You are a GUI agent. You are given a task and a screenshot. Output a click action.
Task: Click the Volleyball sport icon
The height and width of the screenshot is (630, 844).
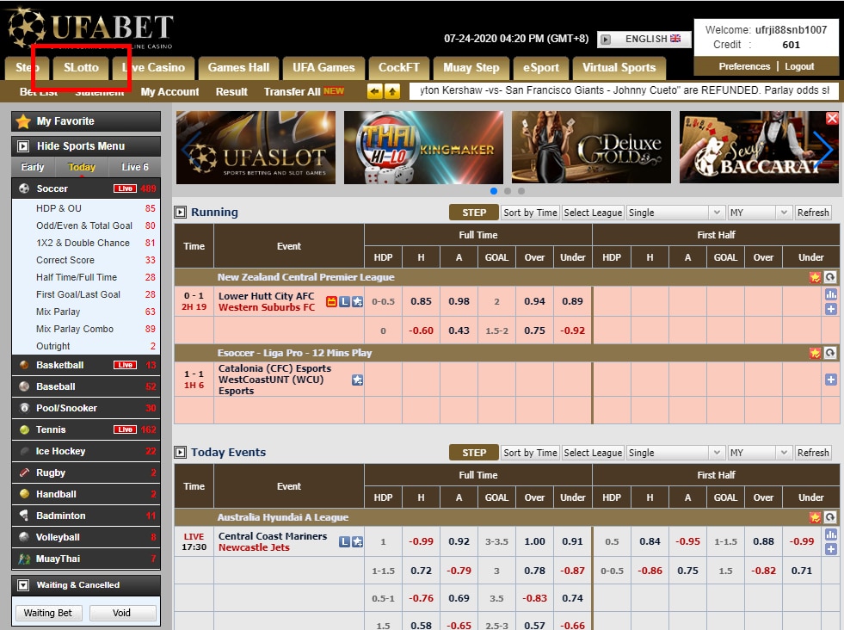(x=24, y=537)
